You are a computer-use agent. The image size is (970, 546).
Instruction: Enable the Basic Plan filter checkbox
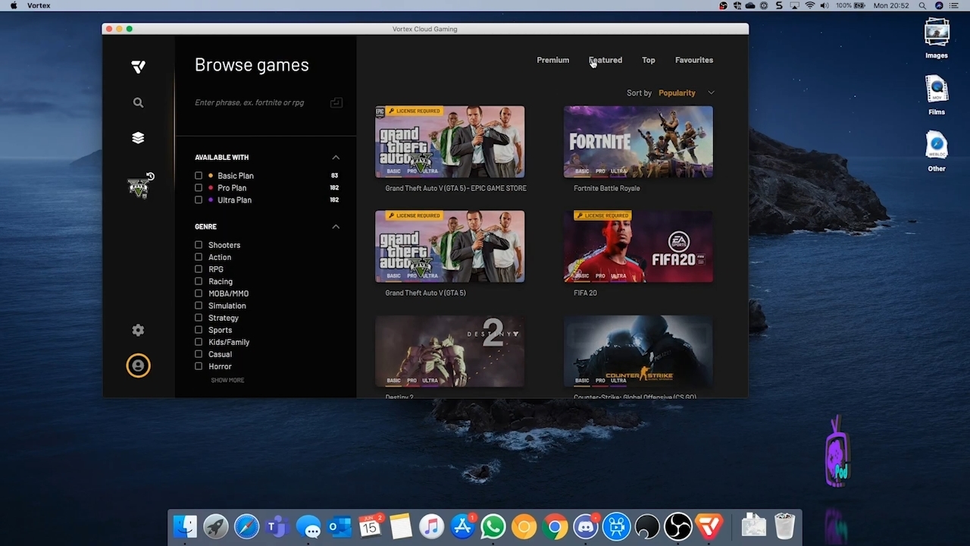[x=199, y=176]
